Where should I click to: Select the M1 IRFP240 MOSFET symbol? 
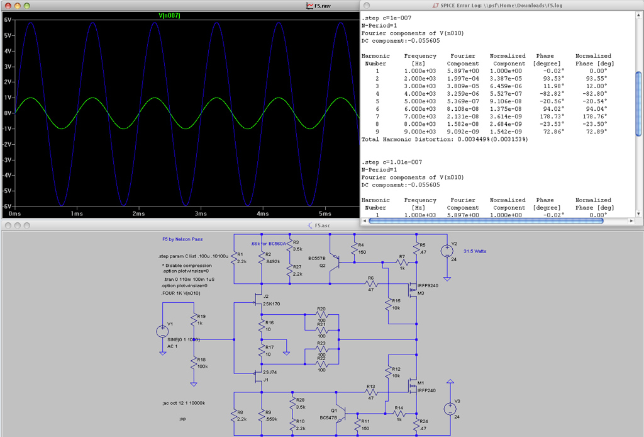click(x=413, y=387)
